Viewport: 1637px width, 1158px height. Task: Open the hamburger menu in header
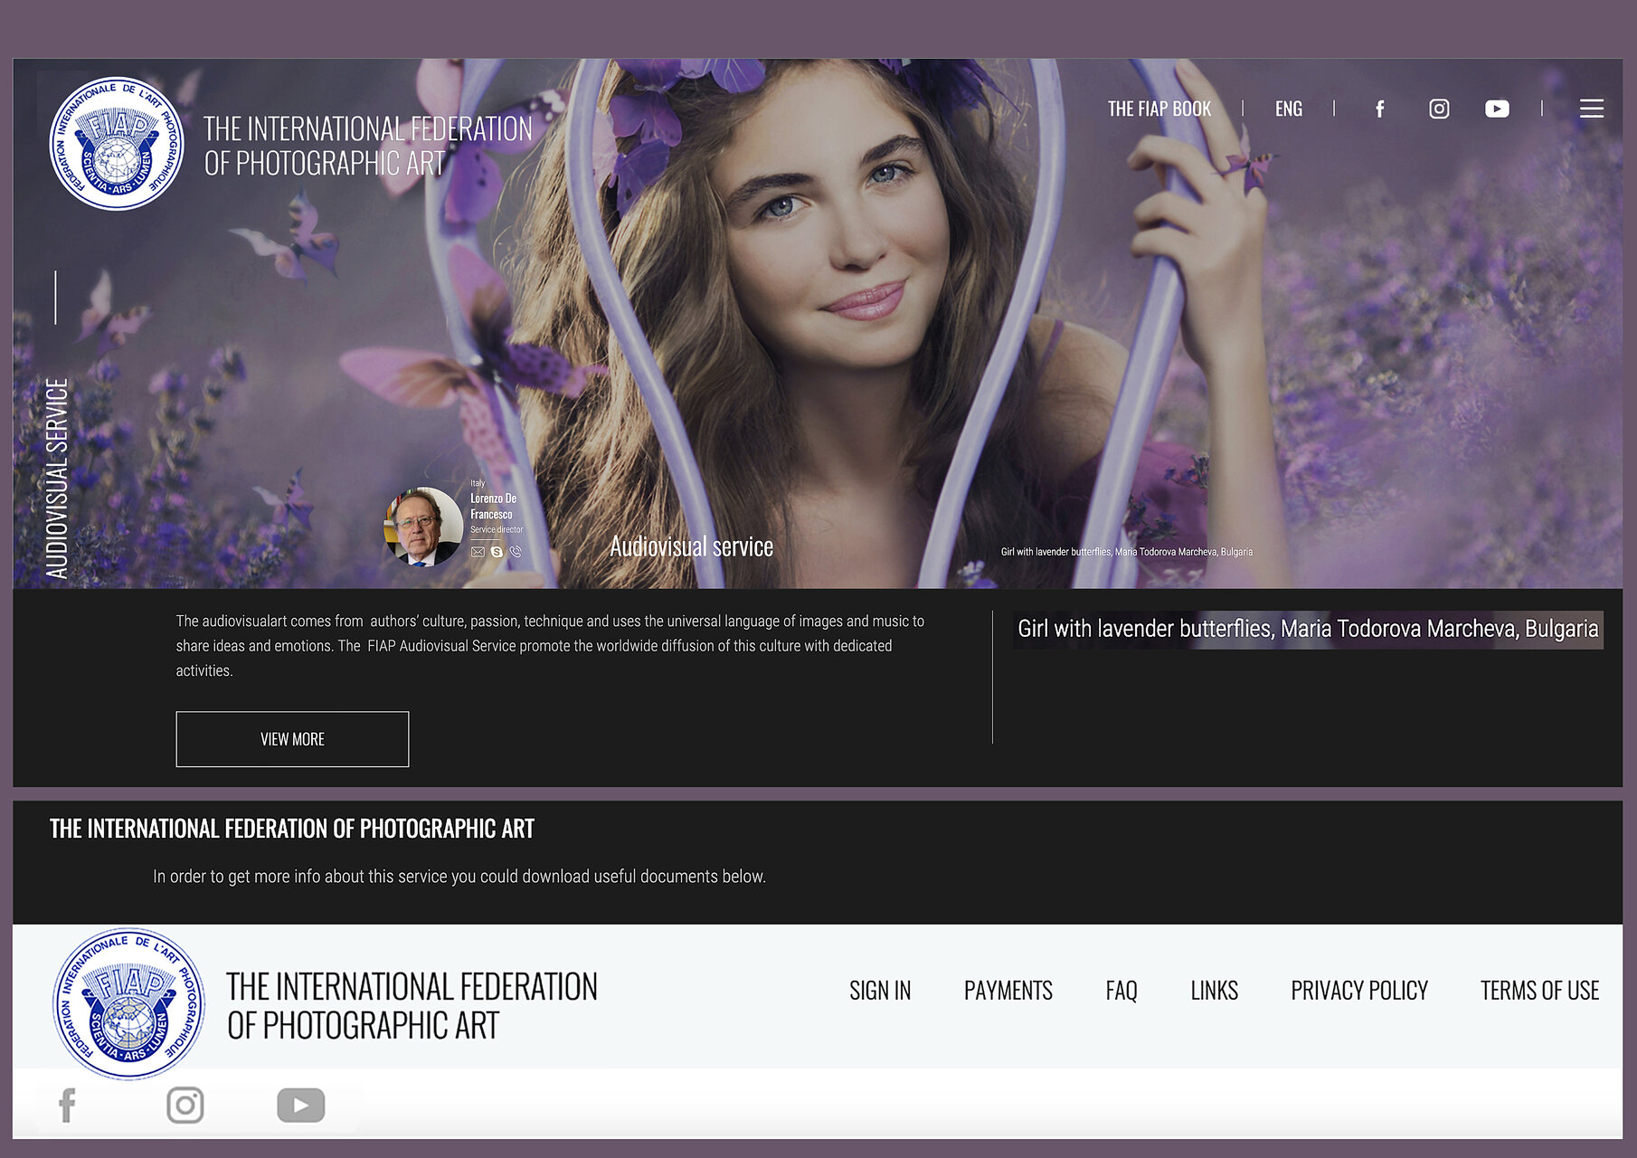point(1591,109)
